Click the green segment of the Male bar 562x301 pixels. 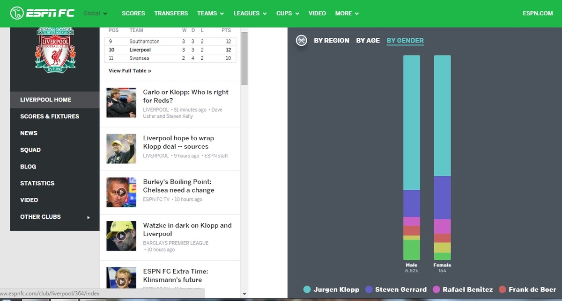[412, 250]
